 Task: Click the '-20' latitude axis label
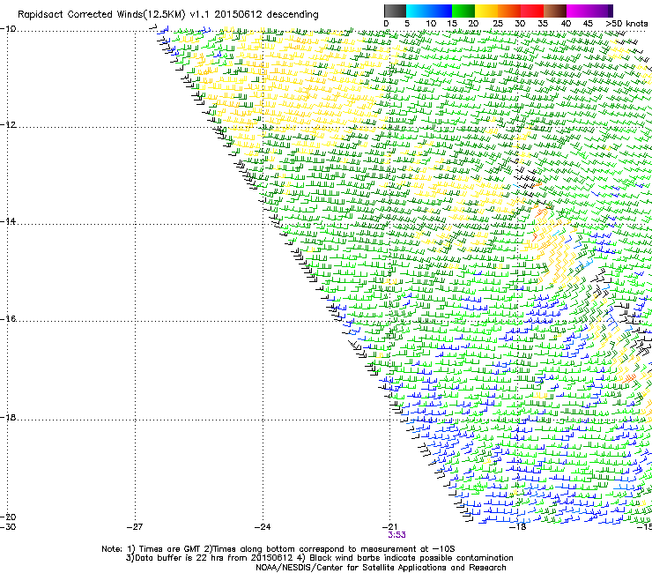8,517
